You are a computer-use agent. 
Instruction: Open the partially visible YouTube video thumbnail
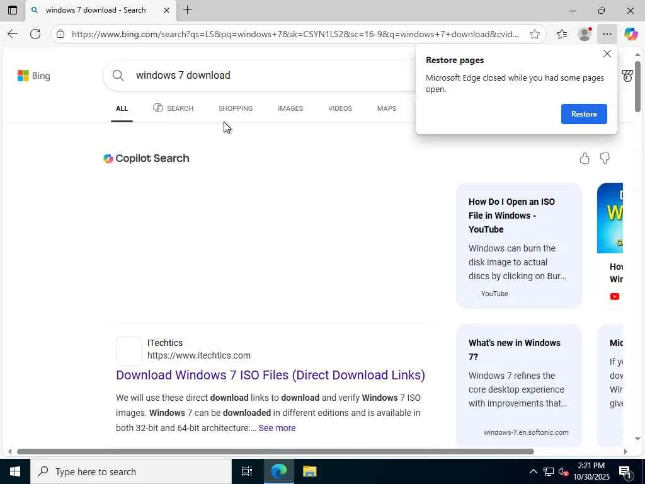click(x=610, y=218)
